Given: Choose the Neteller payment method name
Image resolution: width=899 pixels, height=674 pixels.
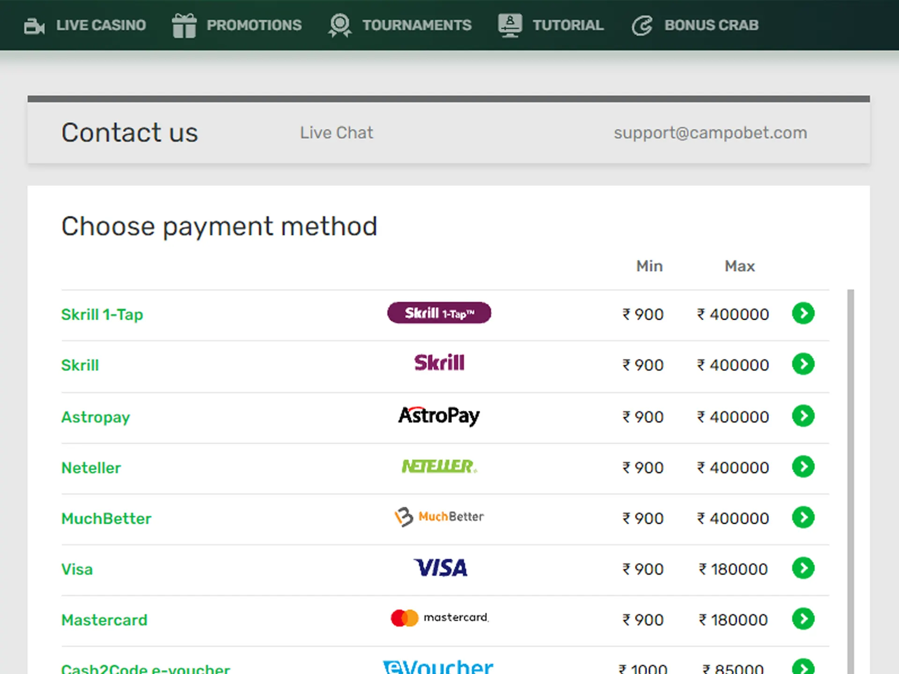Looking at the screenshot, I should pyautogui.click(x=91, y=468).
